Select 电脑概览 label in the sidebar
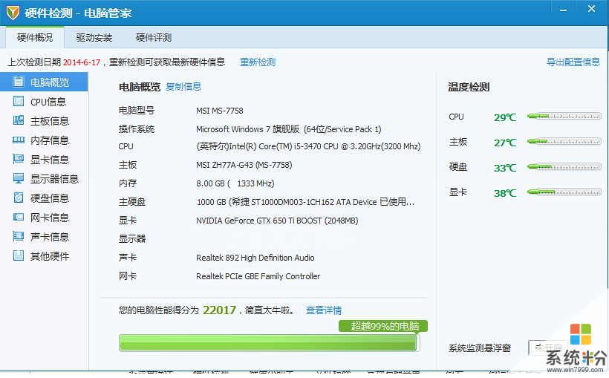The width and height of the screenshot is (609, 378). point(50,82)
